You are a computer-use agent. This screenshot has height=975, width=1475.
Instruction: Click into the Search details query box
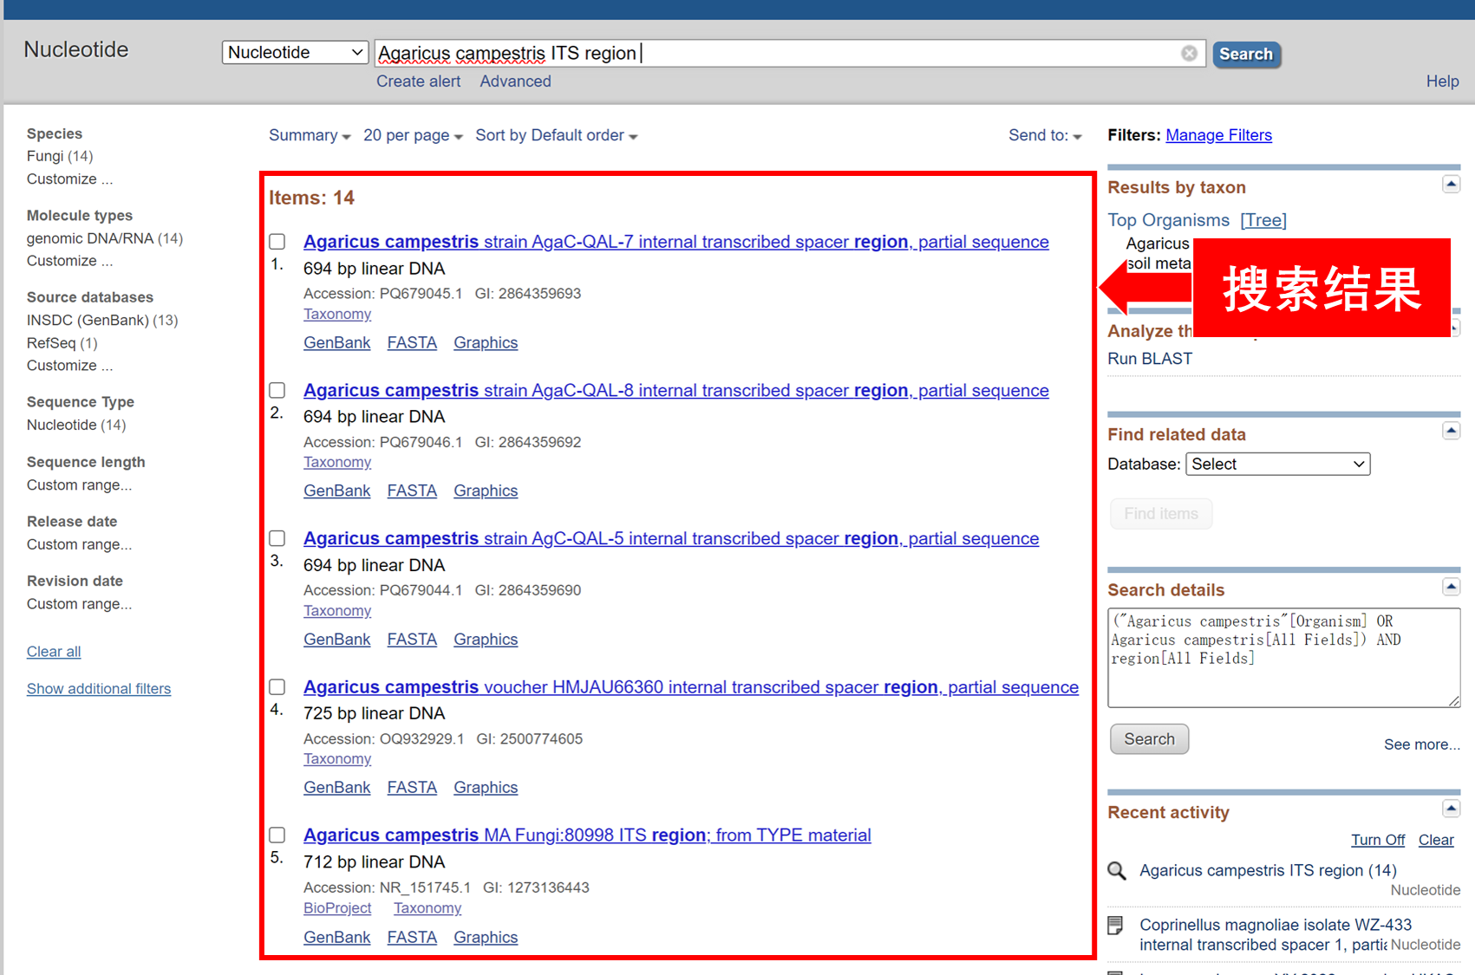pos(1282,657)
